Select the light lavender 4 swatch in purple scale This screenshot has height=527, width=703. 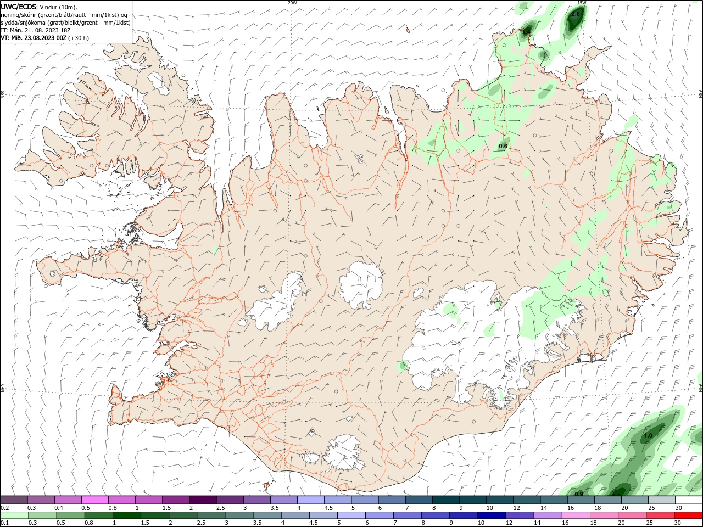click(310, 500)
